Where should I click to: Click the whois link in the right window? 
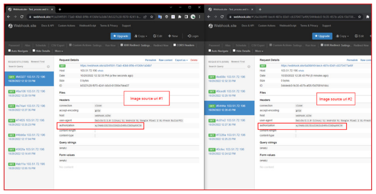point(301,71)
